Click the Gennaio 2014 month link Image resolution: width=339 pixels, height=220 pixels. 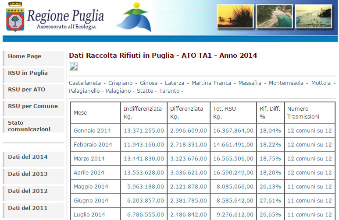click(92, 131)
